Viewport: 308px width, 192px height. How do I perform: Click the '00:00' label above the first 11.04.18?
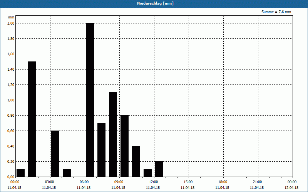coord(16,182)
